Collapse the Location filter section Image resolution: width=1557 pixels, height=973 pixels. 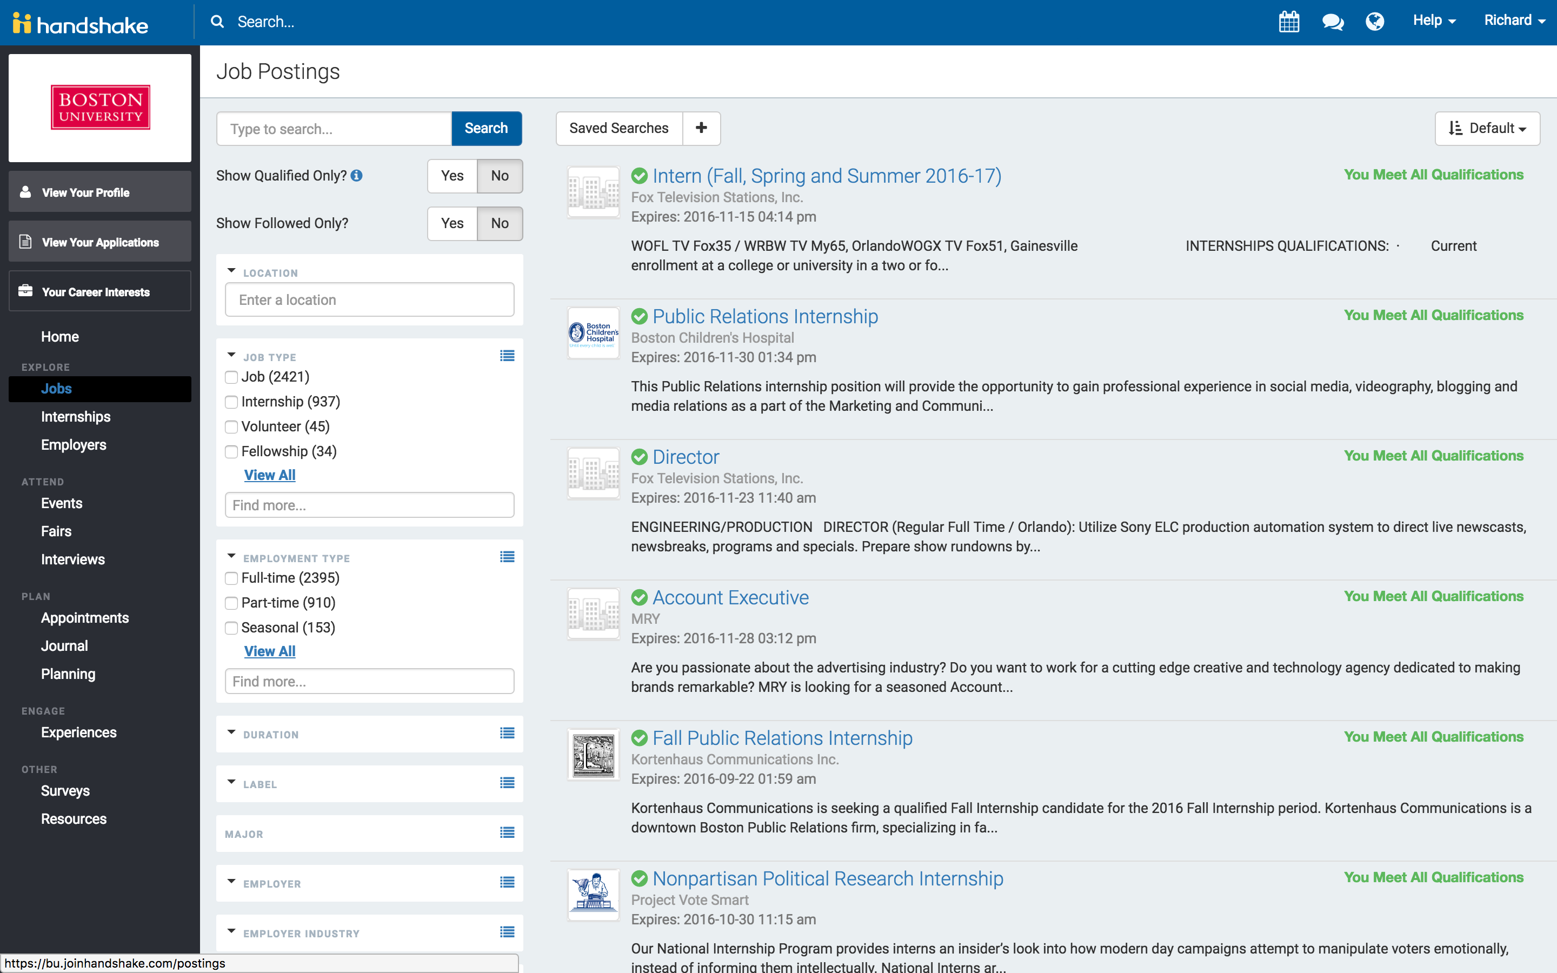click(231, 271)
